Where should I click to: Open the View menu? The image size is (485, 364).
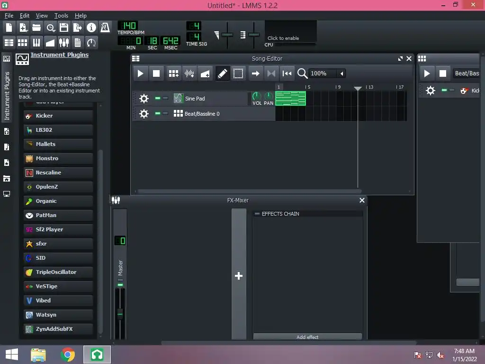[42, 16]
